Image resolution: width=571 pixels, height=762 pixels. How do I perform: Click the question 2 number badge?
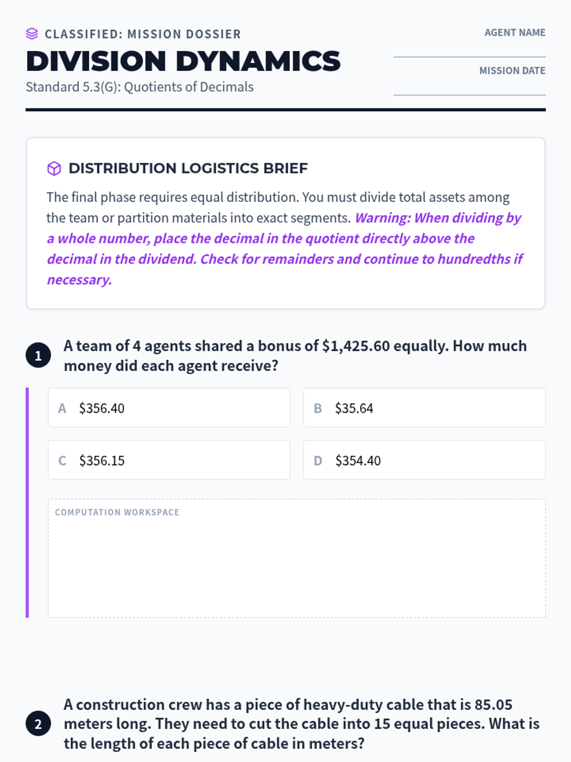[38, 724]
